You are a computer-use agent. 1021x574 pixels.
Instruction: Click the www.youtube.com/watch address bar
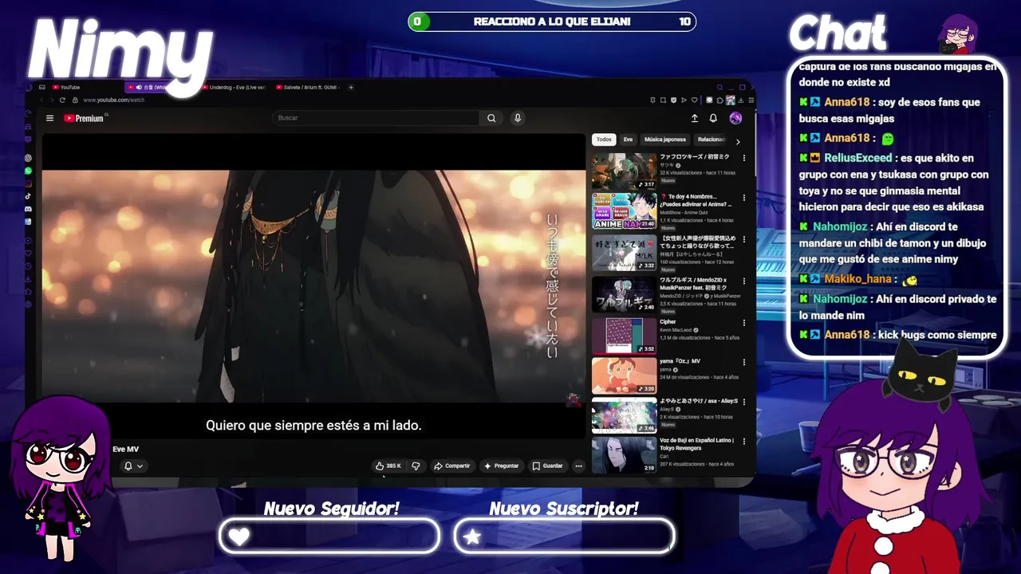[x=114, y=100]
